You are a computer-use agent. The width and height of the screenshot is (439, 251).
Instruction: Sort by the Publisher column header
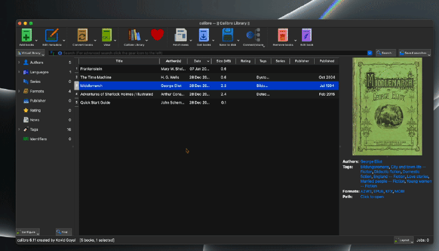click(x=302, y=61)
